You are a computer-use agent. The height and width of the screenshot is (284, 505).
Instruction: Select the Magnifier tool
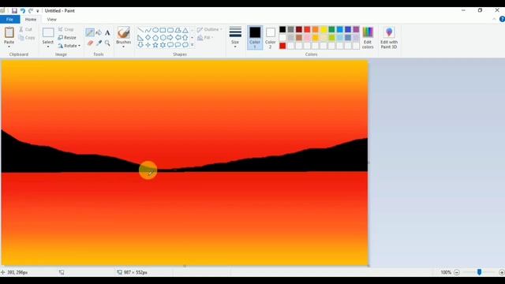point(107,43)
